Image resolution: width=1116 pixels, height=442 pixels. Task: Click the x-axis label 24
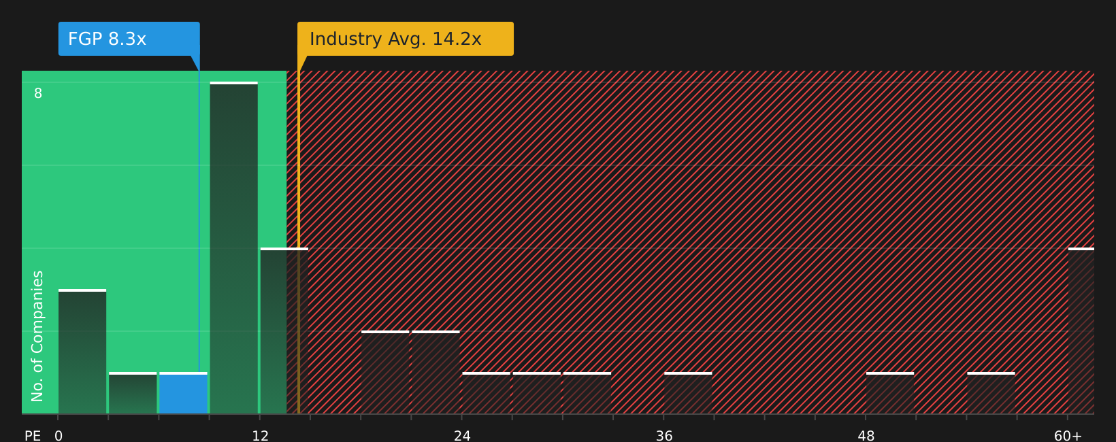(462, 436)
